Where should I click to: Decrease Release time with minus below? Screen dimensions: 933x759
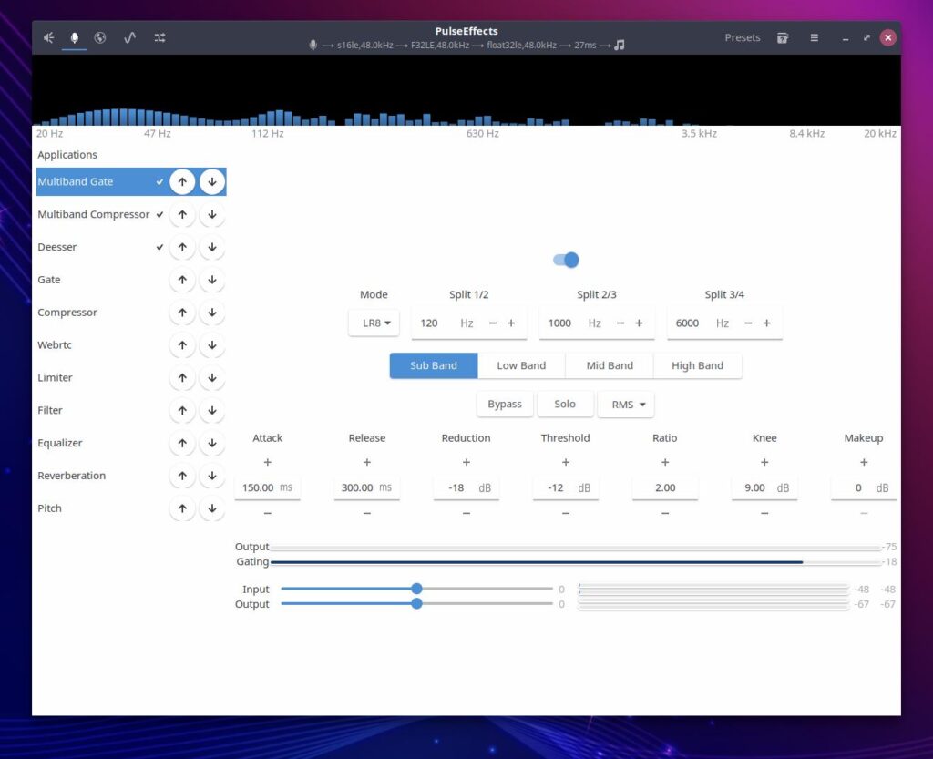coord(367,513)
